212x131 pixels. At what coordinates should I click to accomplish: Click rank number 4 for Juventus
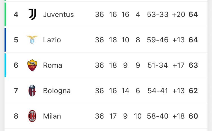[x=16, y=14]
